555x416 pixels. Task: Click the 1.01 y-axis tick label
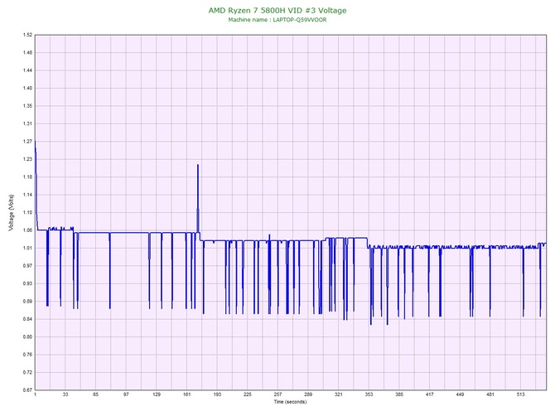27,248
